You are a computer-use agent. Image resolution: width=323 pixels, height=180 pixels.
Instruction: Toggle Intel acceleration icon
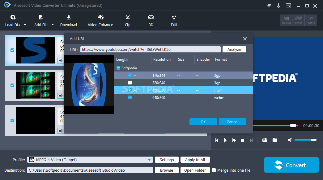[299, 20]
